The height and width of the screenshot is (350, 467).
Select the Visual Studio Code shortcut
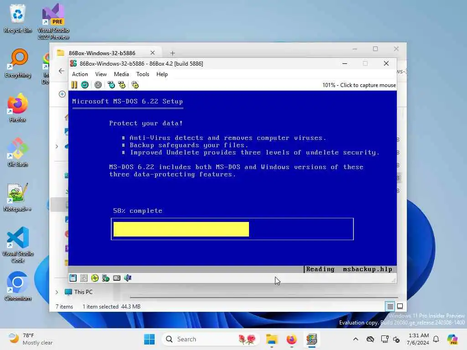(18, 245)
